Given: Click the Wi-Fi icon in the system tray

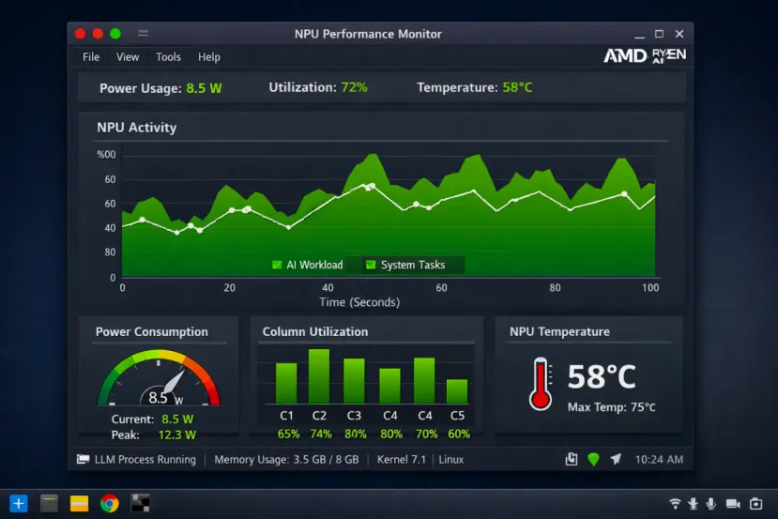Looking at the screenshot, I should (x=675, y=504).
